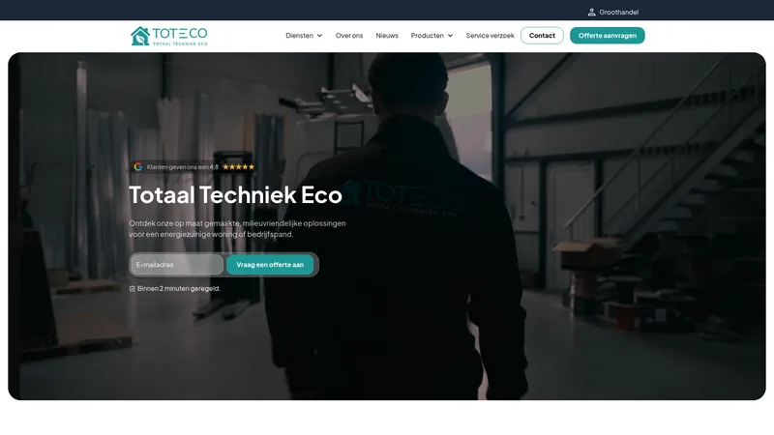This screenshot has height=435, width=774.
Task: Click the Google G review icon
Action: coord(138,166)
